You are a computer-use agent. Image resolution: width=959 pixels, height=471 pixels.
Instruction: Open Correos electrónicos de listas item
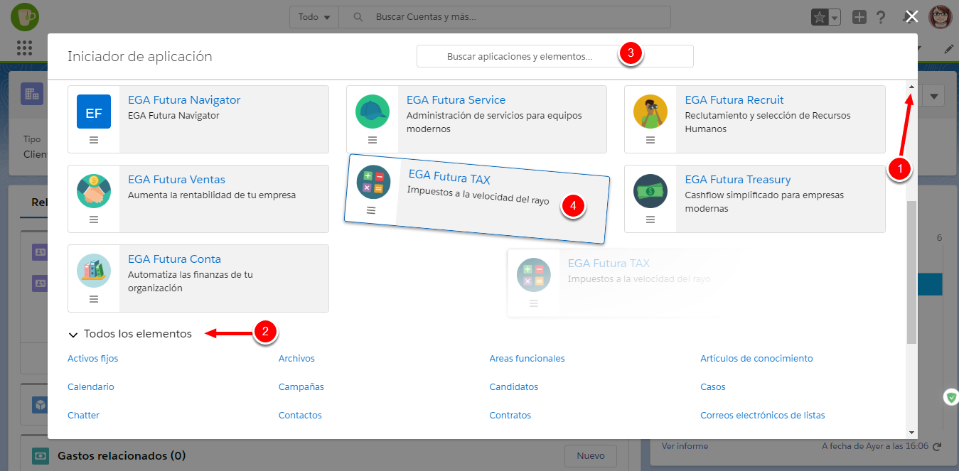pos(763,416)
